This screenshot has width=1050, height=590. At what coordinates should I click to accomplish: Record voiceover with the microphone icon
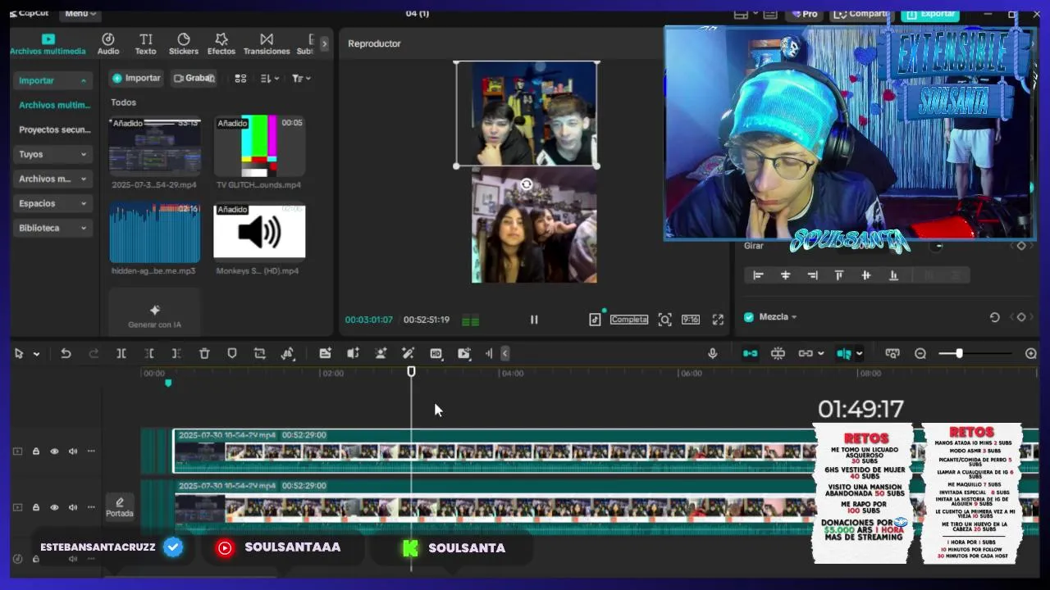pos(712,353)
